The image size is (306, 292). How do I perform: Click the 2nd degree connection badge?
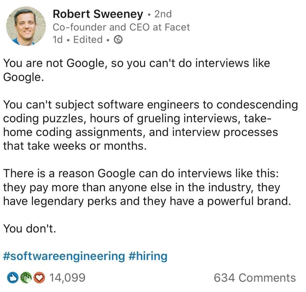click(163, 14)
